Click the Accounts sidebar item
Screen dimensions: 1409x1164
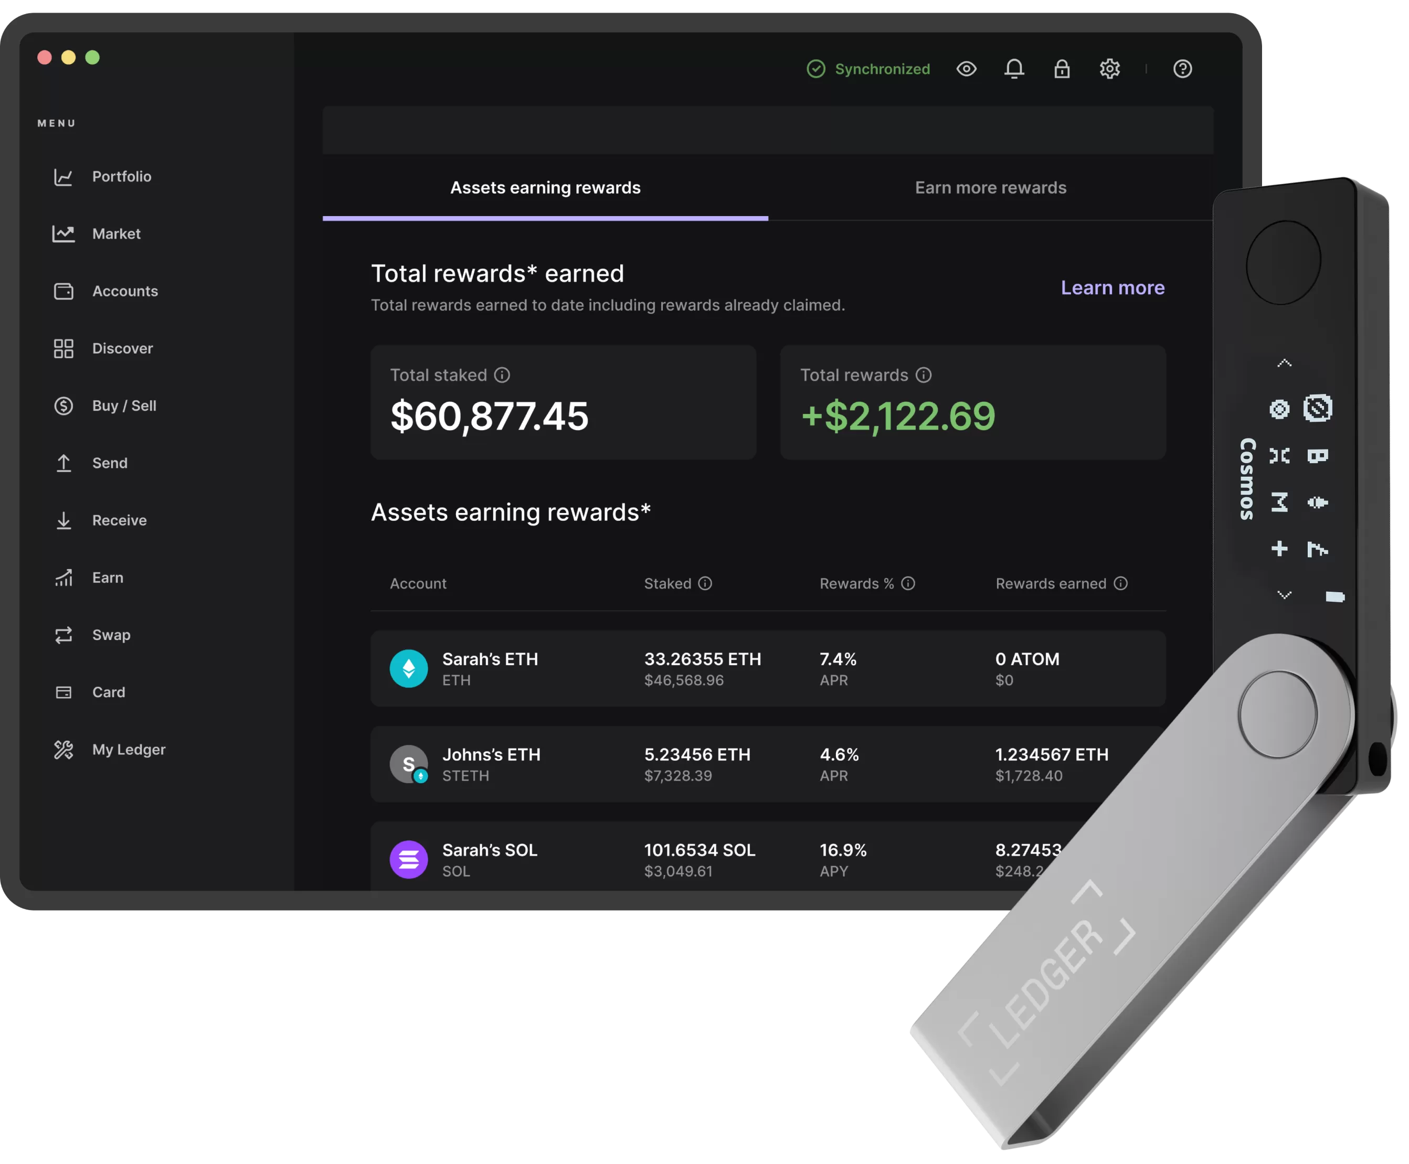pos(125,291)
